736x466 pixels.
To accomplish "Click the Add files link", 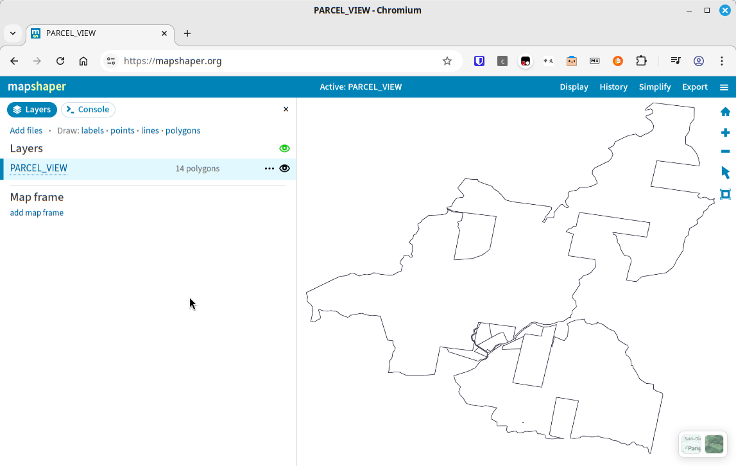I will point(26,130).
